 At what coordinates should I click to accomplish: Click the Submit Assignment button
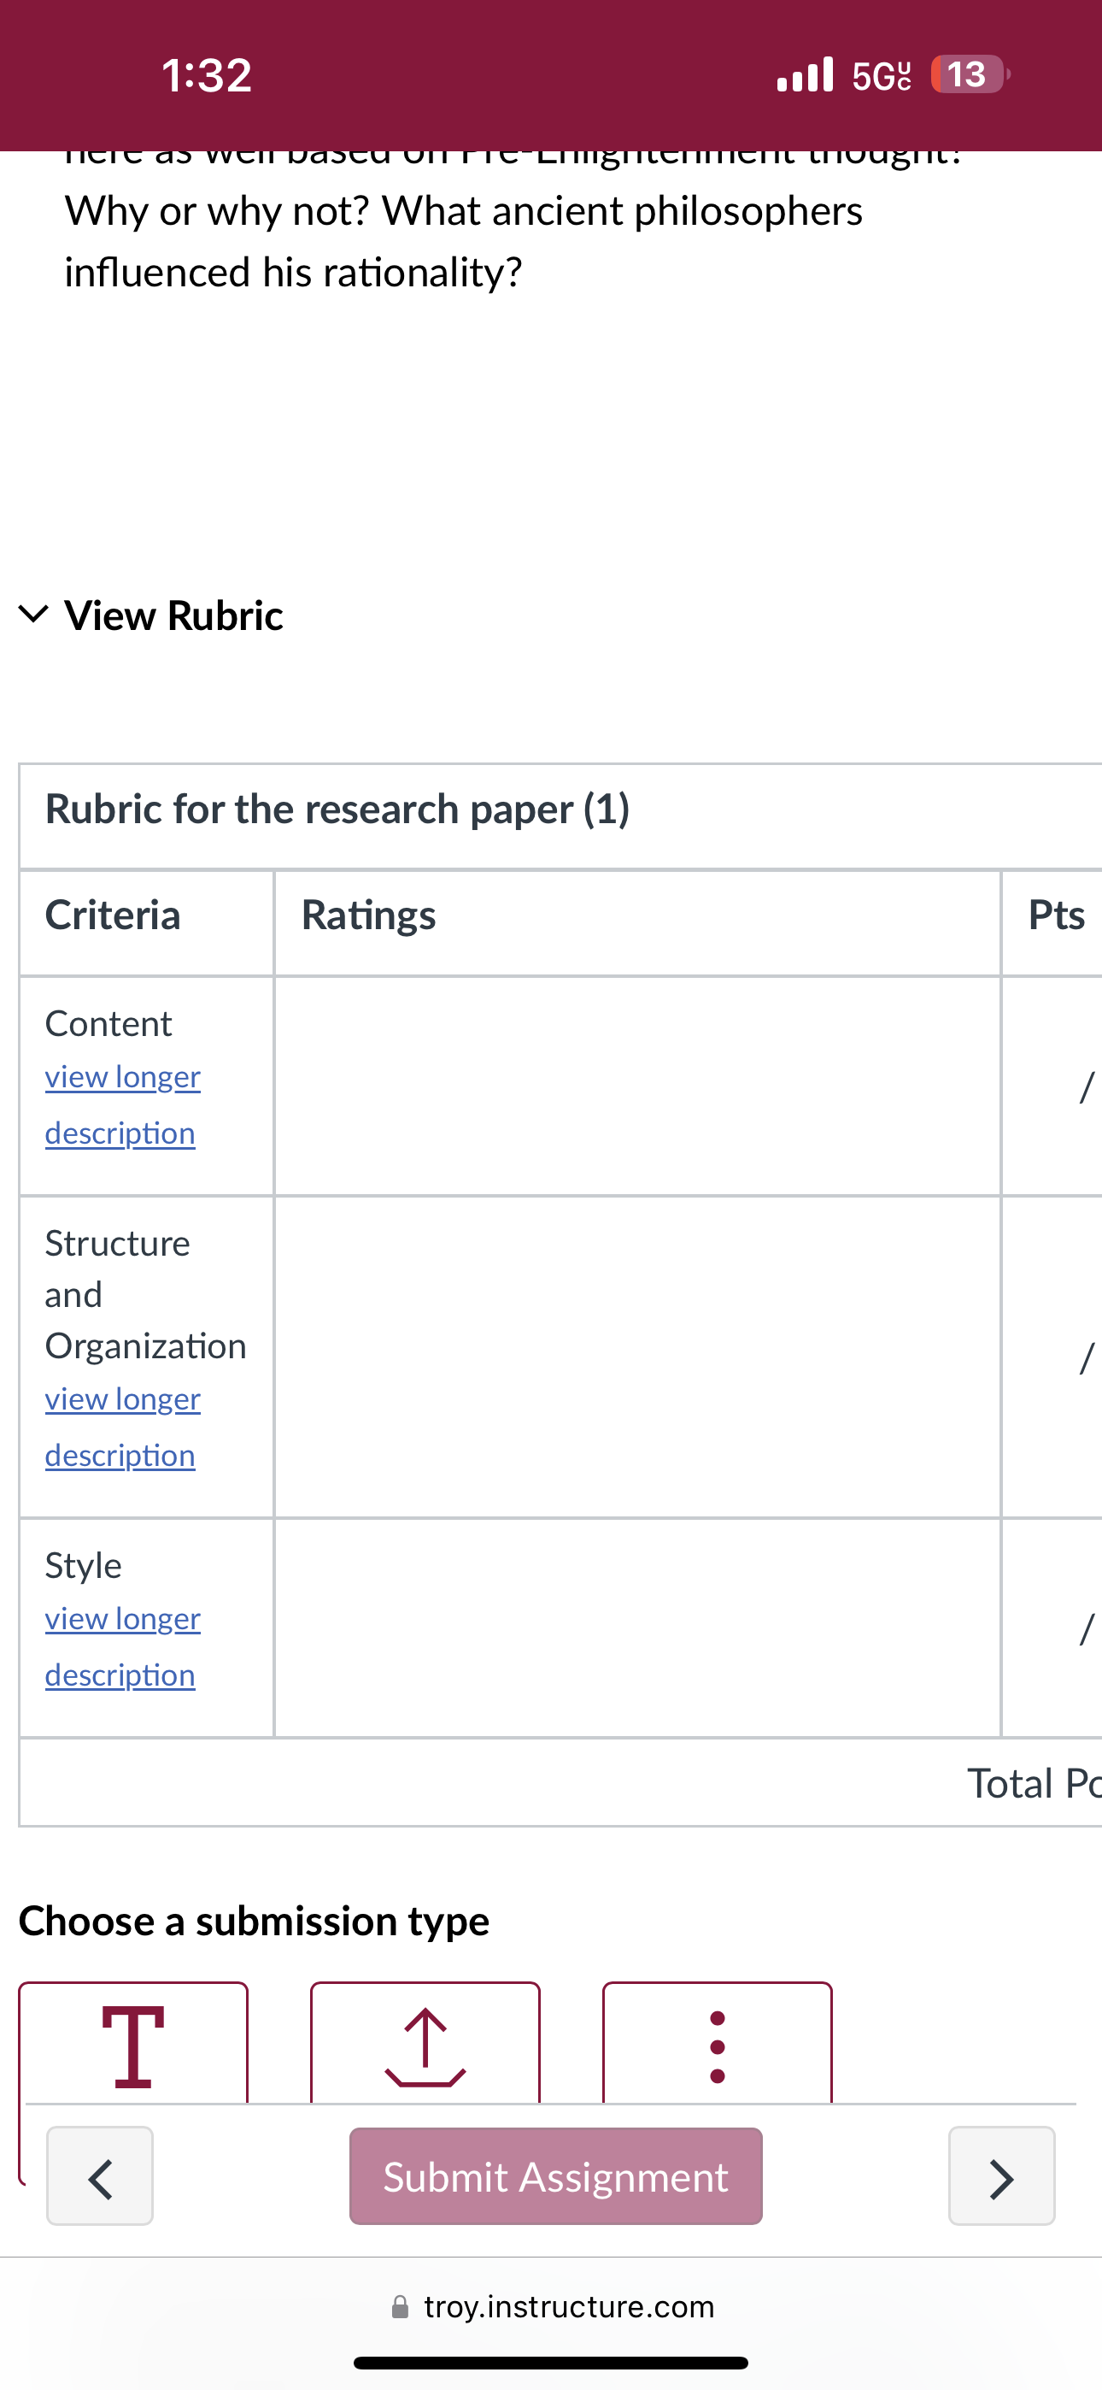click(555, 2175)
